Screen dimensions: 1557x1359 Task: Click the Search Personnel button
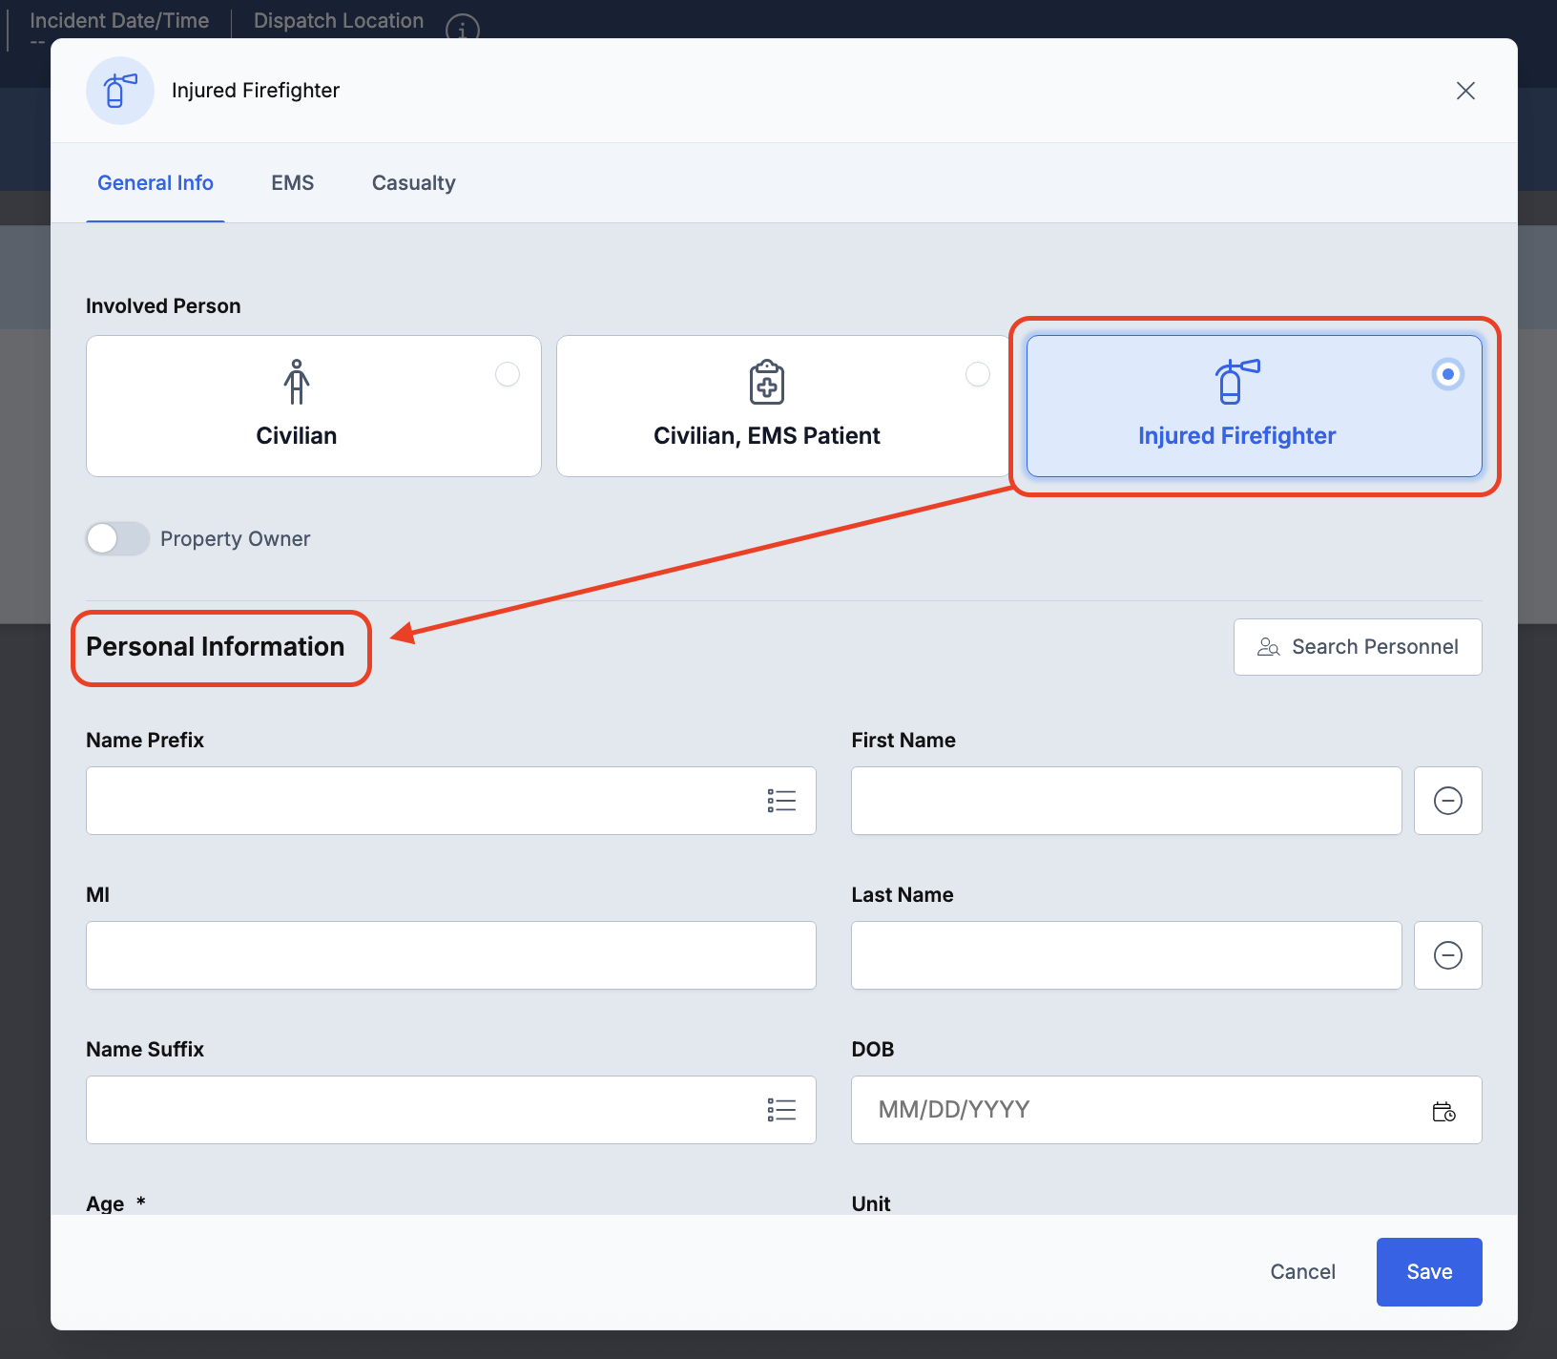[x=1357, y=647]
